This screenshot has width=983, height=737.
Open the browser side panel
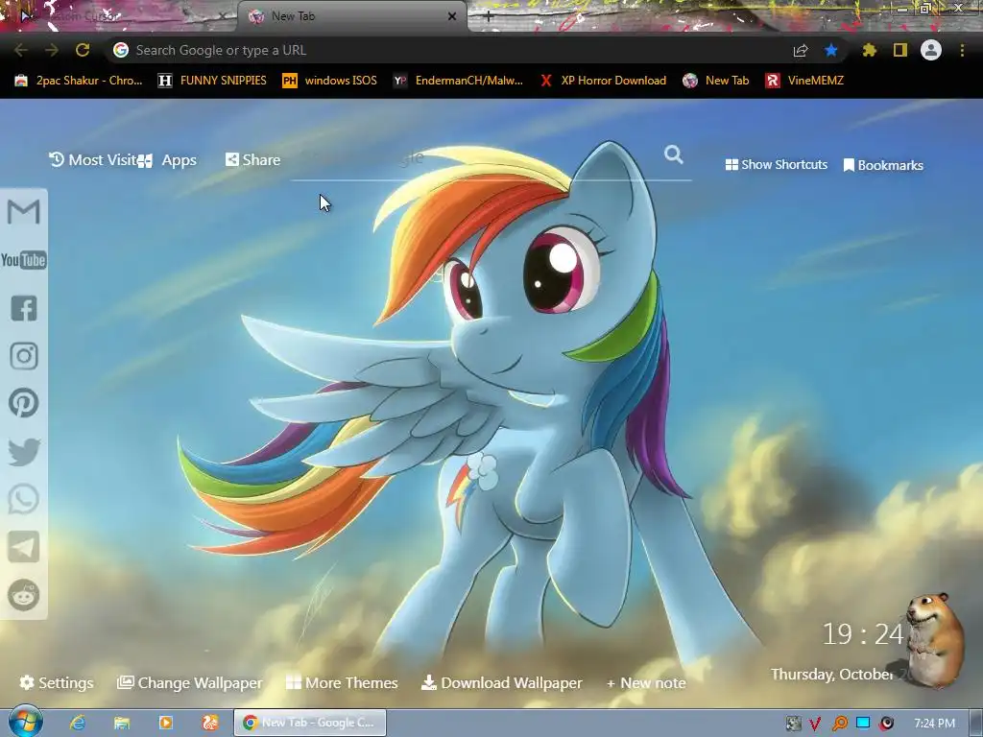pos(900,50)
